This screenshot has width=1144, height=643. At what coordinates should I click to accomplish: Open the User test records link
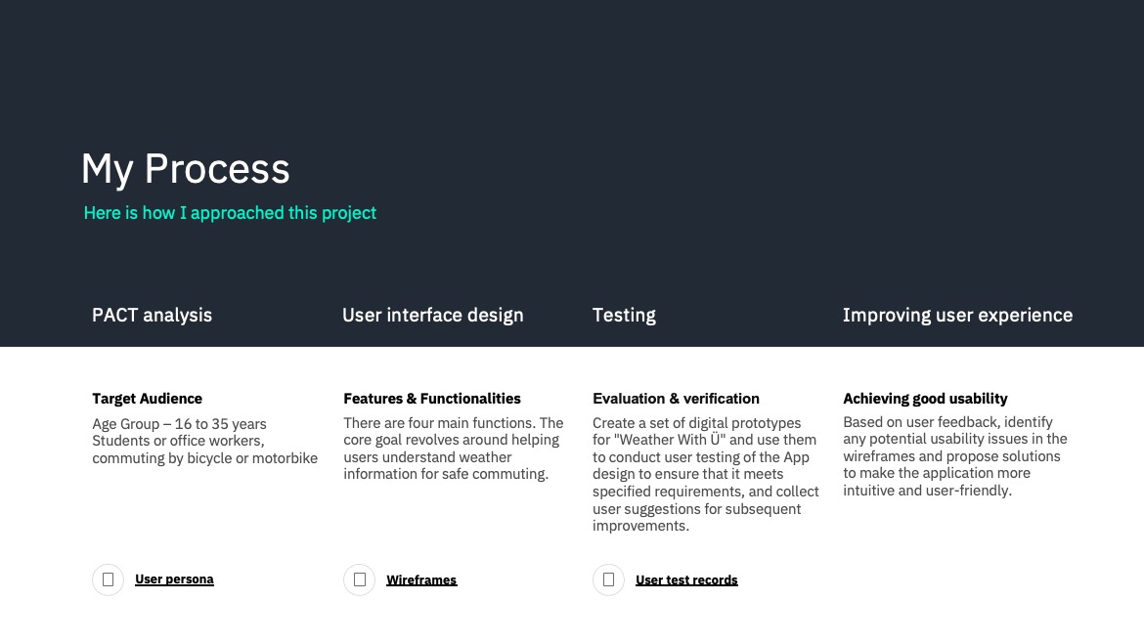tap(686, 580)
